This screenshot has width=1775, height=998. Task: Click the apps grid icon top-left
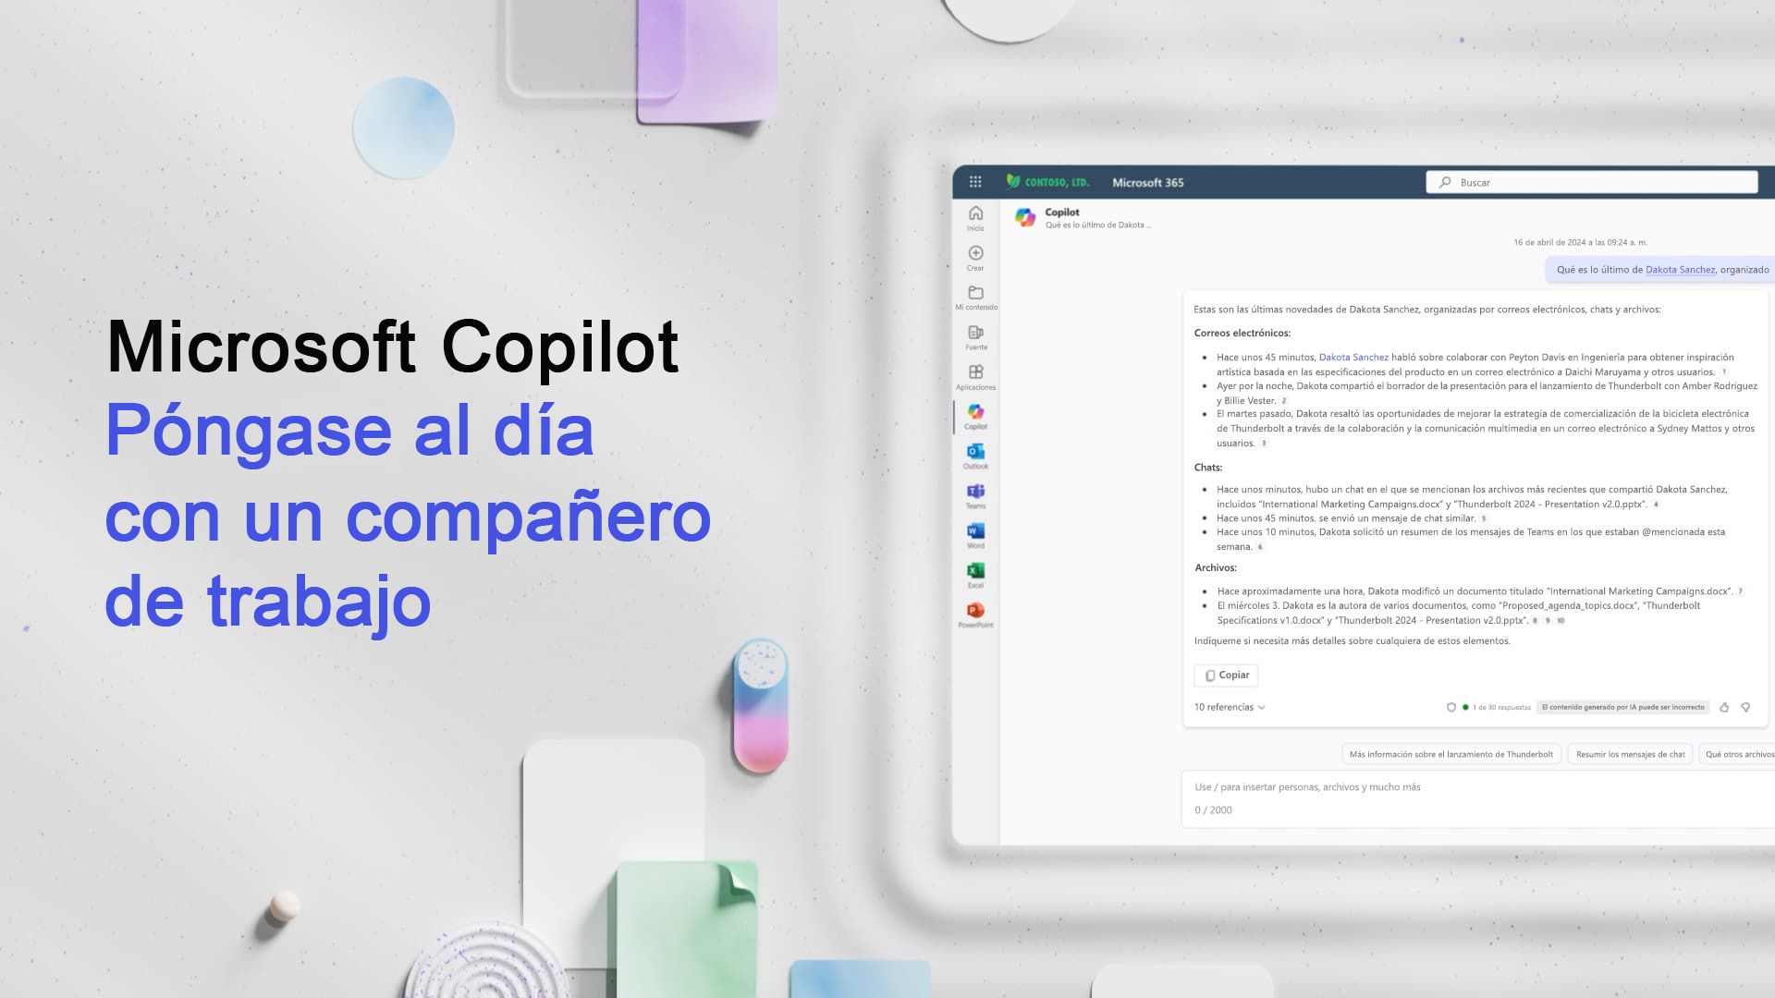coord(974,181)
